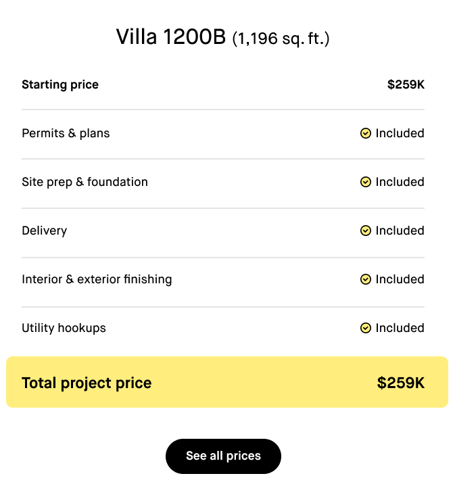Select the Site prep & foundation label
The image size is (455, 501).
click(x=85, y=182)
